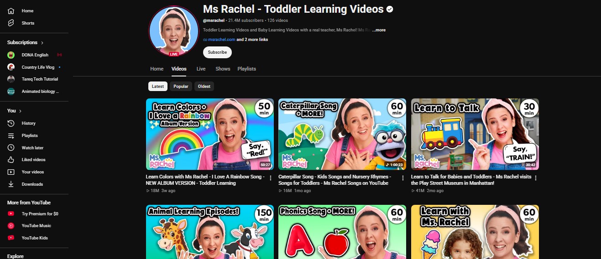Open DONA English subscription channel
601x259 pixels.
(35, 55)
